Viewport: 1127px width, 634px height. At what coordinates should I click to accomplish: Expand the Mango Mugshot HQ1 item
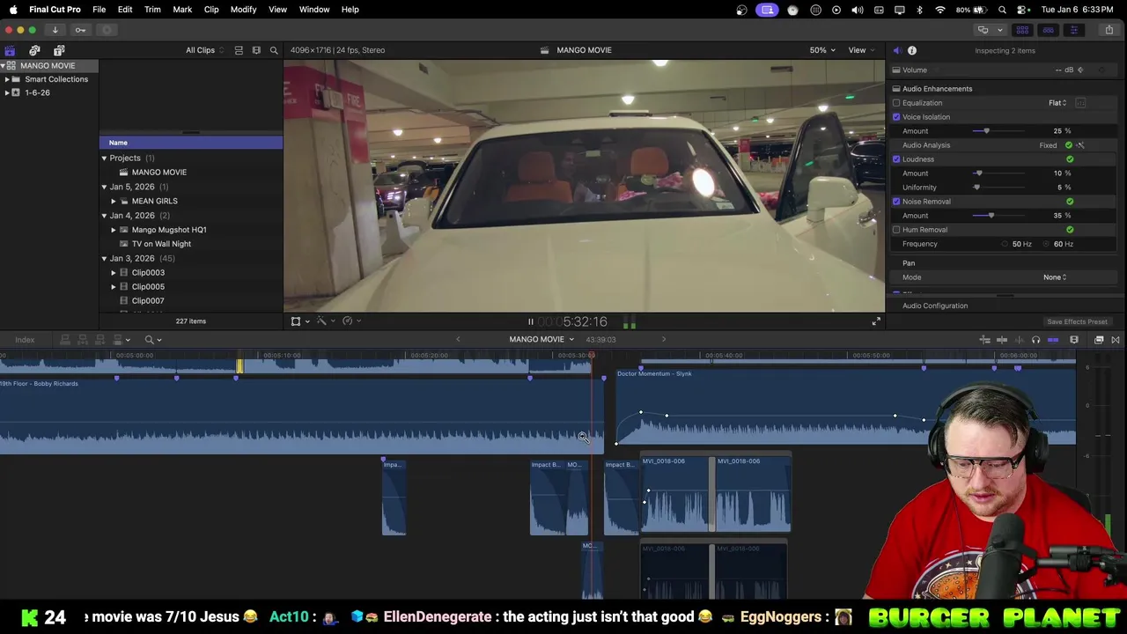[x=114, y=230]
